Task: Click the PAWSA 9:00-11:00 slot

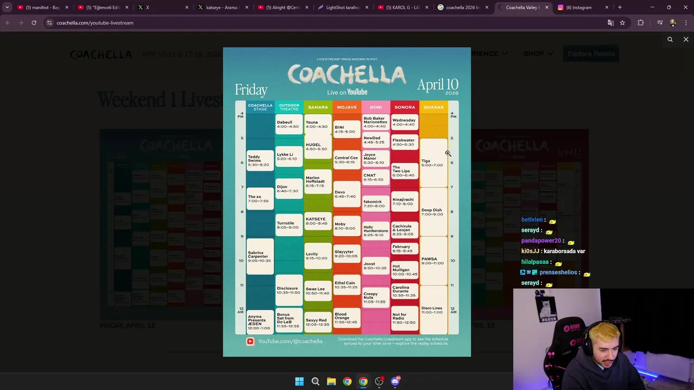Action: [433, 261]
